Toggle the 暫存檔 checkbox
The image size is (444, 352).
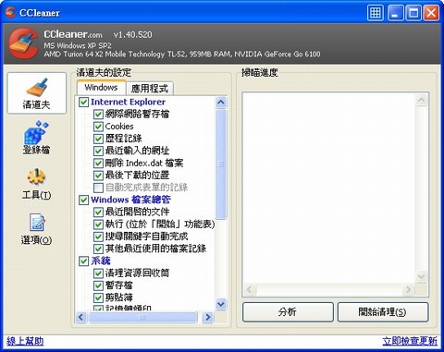click(x=98, y=285)
